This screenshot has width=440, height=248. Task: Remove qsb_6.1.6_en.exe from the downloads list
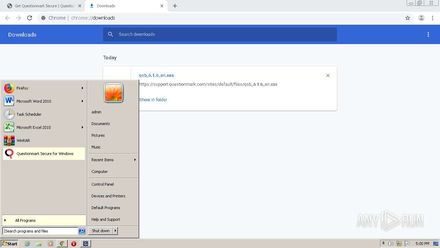tap(328, 75)
